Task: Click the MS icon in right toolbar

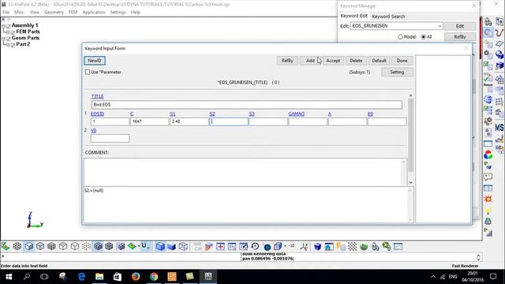Action: tap(499, 128)
